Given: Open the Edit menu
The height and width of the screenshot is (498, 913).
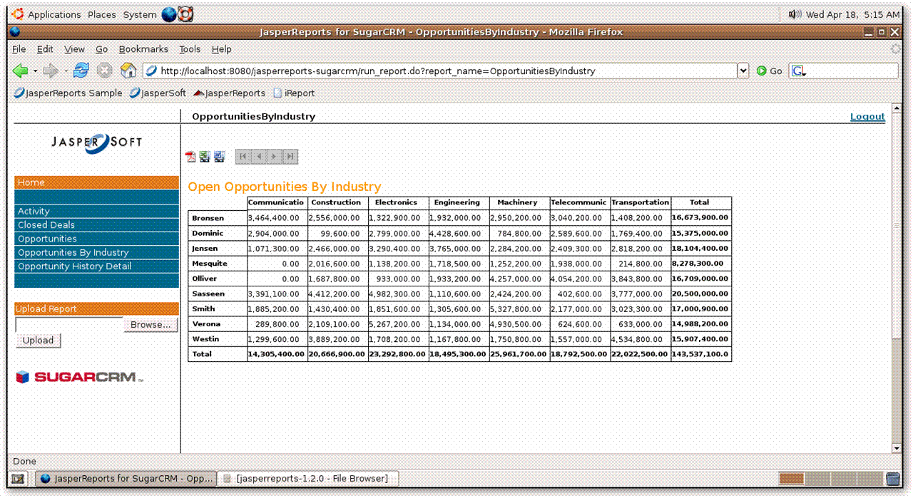Looking at the screenshot, I should 45,49.
